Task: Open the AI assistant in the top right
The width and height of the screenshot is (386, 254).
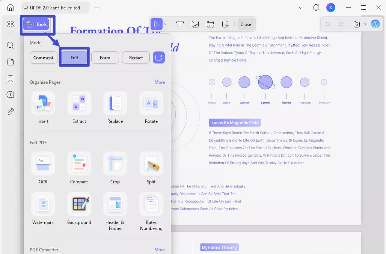Action: click(x=375, y=24)
